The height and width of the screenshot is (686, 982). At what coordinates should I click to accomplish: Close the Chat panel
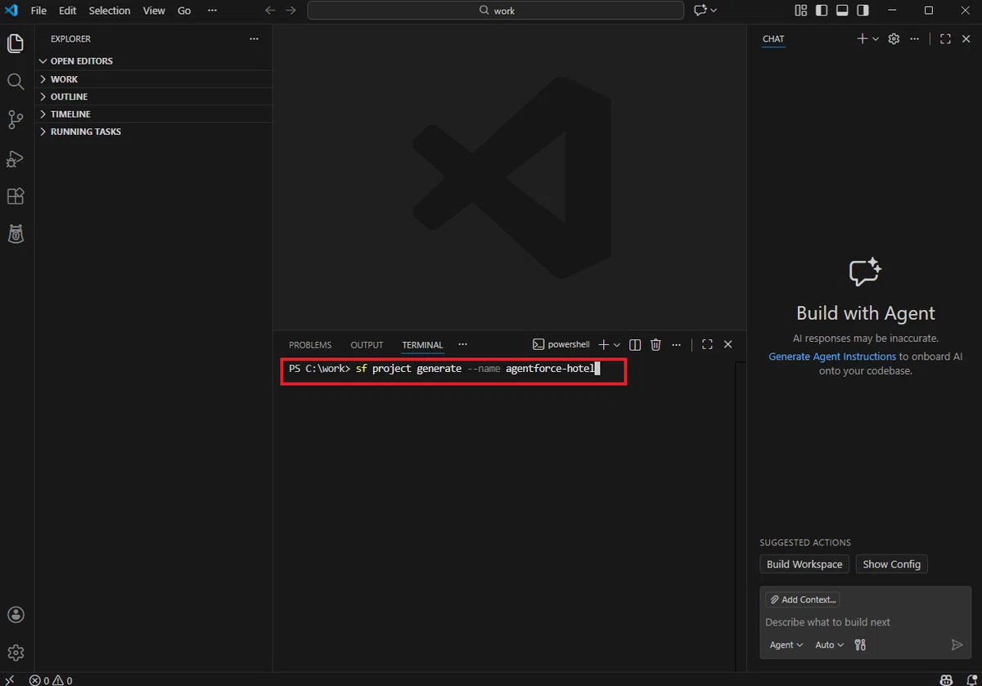(x=966, y=38)
